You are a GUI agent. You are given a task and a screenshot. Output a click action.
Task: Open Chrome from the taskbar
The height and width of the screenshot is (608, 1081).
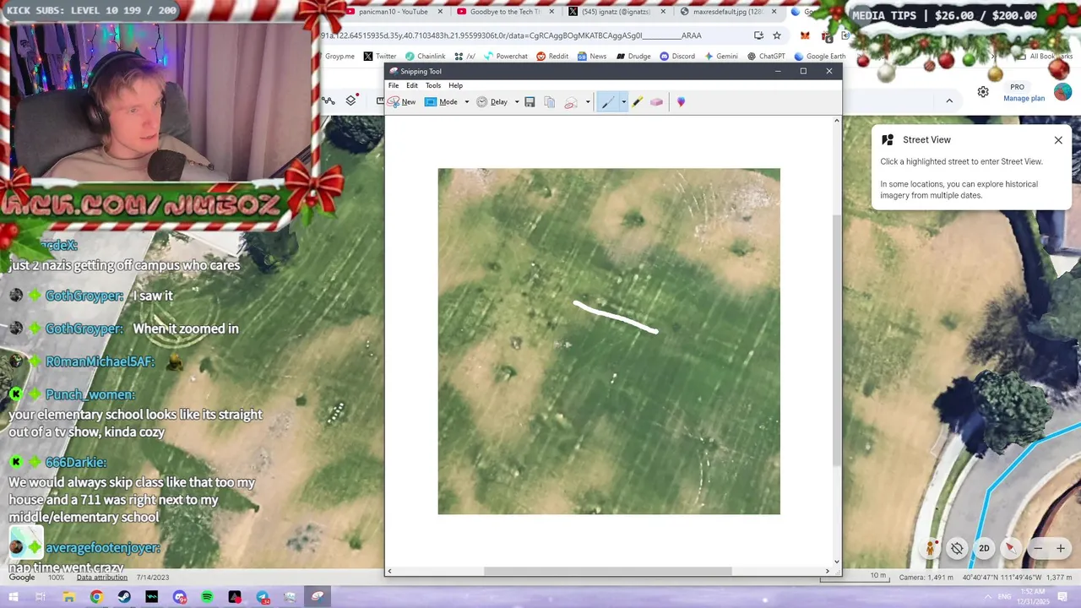coord(96,597)
